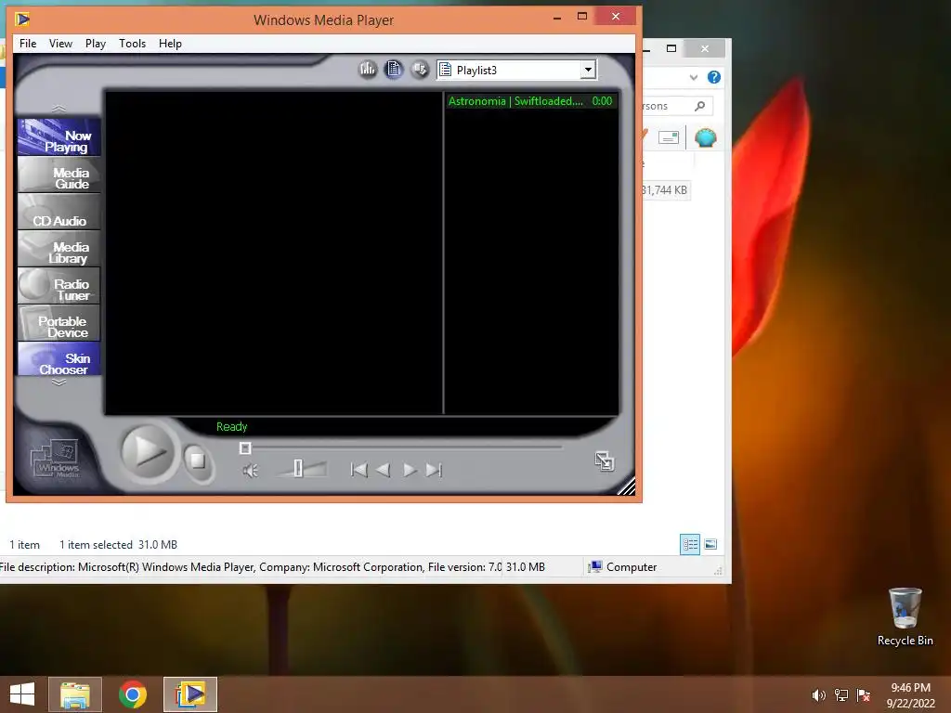Screen dimensions: 951x713
Task: Open the Radio Tuner section
Action: (x=59, y=286)
